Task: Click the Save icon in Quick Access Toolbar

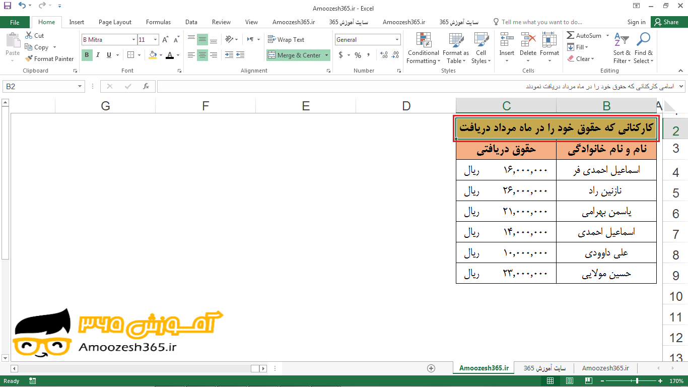Action: tap(8, 6)
